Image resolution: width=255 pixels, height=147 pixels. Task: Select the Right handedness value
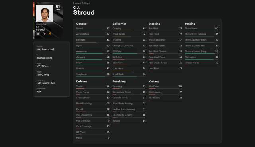39,92
